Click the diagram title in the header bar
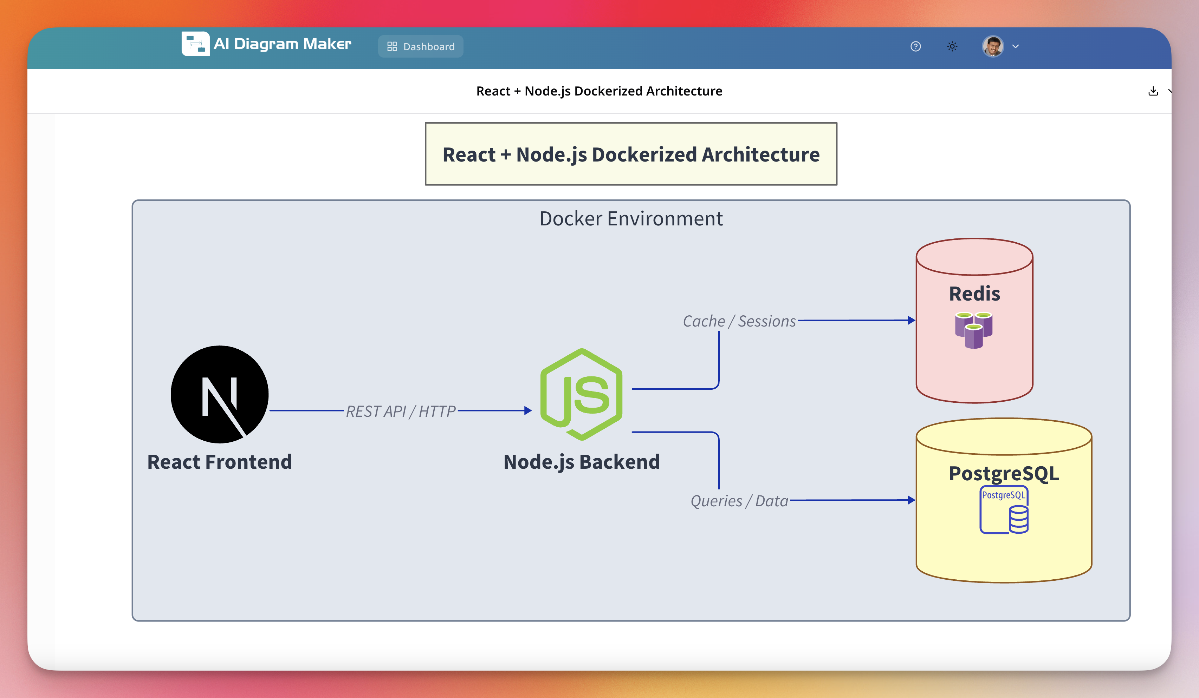 coord(599,91)
